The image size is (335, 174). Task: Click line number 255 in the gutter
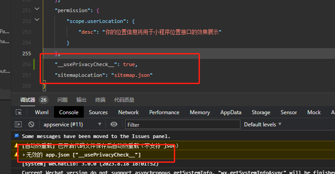tap(27, 54)
